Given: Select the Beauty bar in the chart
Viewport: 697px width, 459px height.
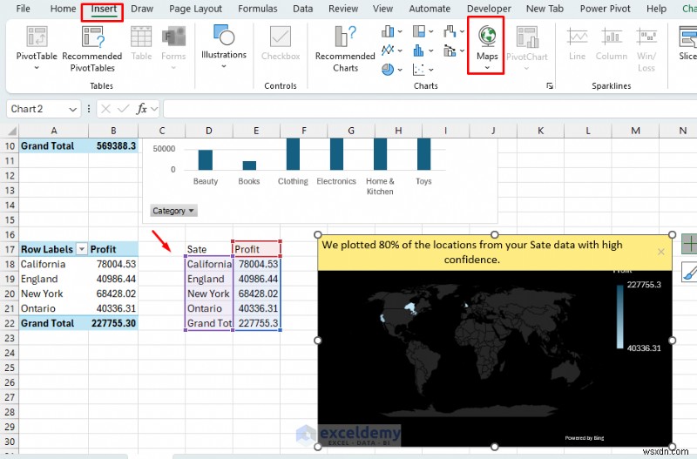Looking at the screenshot, I should point(206,159).
